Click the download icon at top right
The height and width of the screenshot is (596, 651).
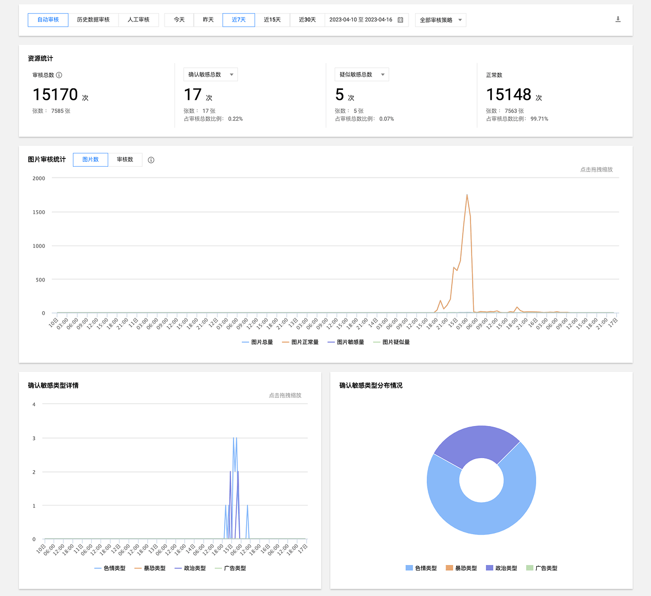coord(618,19)
